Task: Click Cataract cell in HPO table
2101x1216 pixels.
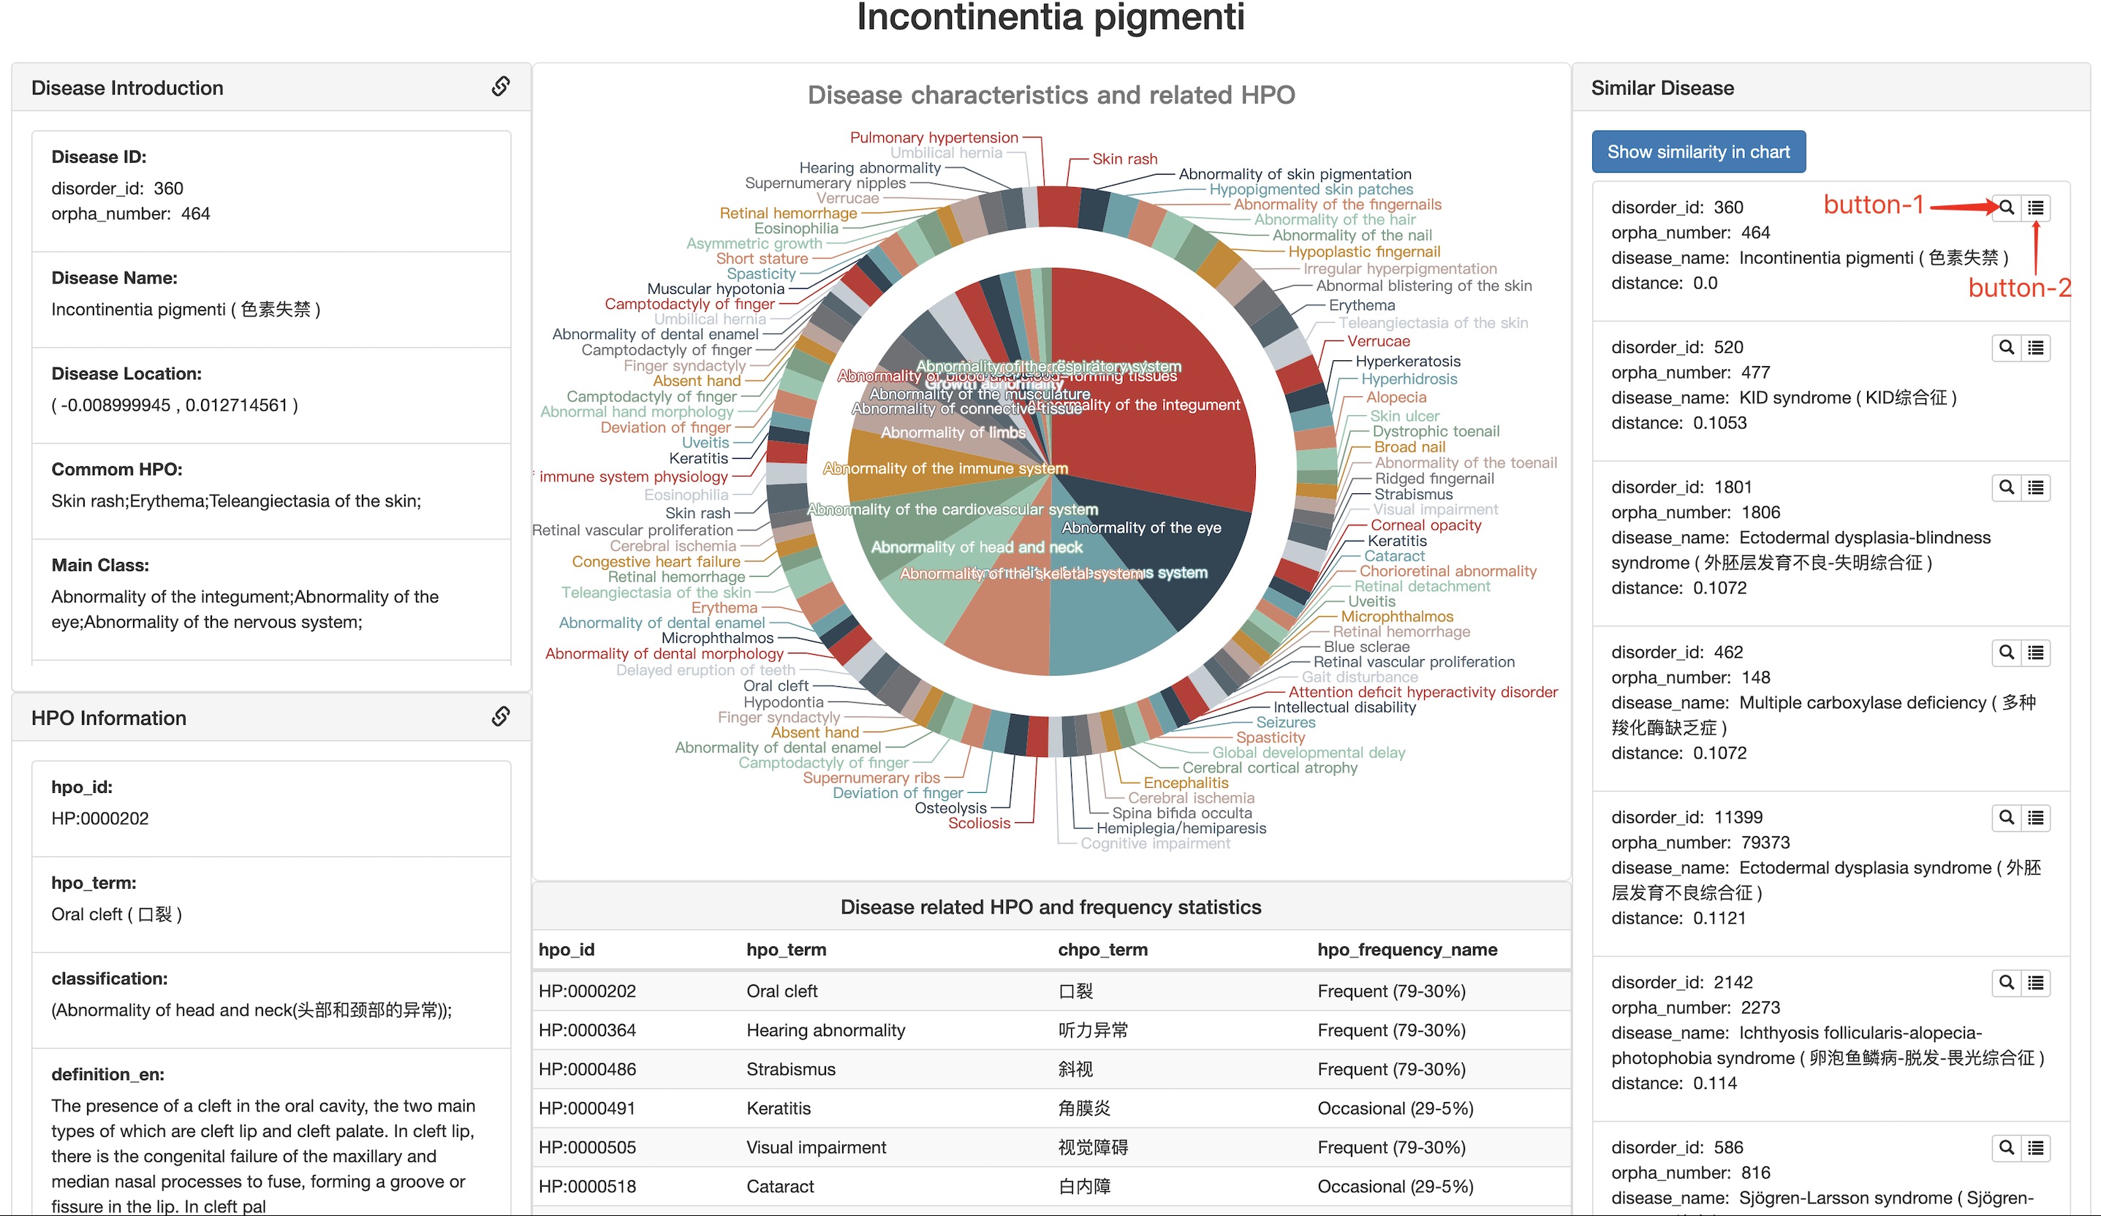Action: click(x=779, y=1186)
